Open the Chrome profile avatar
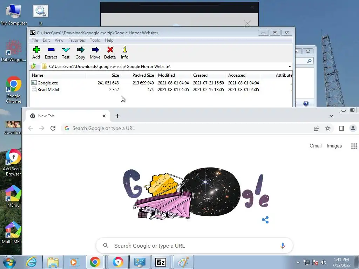Viewport: 359px width, 269px height. coord(353,128)
